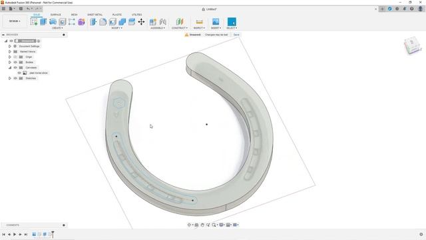Screen dimensions: 426x240
Task: Click the Orbit tool in navigation bar
Action: click(x=189, y=225)
